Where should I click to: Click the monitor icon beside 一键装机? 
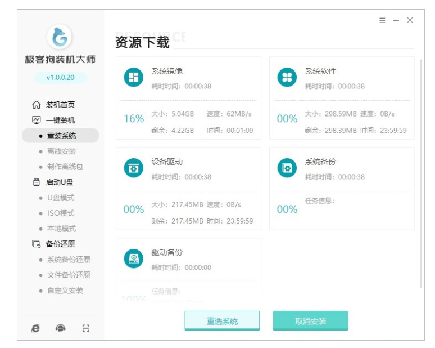coord(37,120)
